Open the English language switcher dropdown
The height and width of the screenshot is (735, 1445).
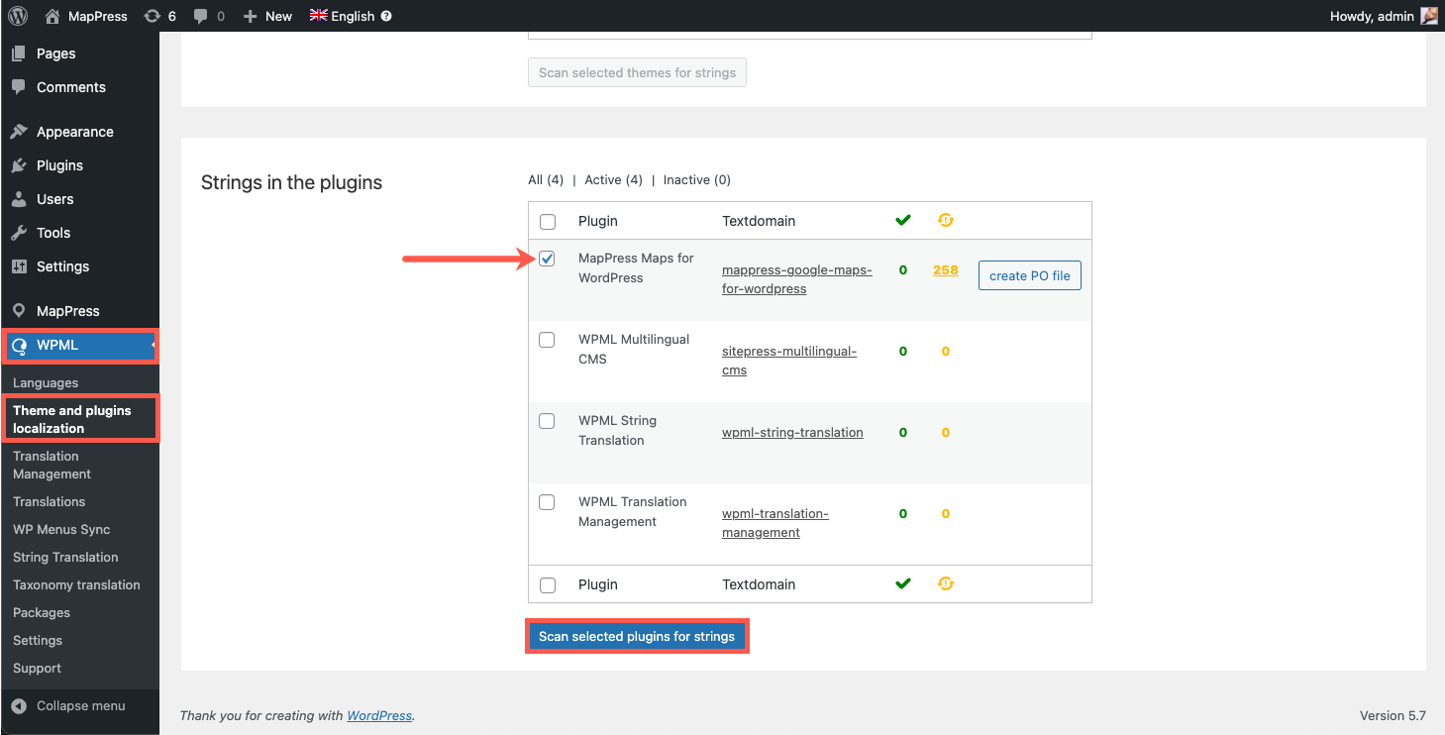tap(343, 16)
